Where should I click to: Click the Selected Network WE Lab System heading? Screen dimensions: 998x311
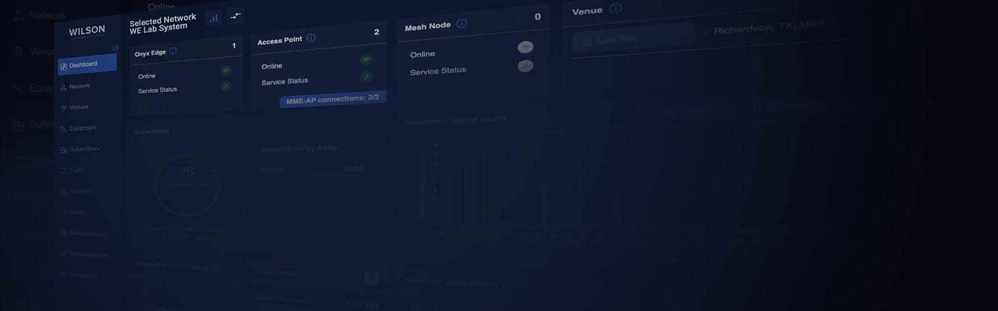tap(162, 24)
